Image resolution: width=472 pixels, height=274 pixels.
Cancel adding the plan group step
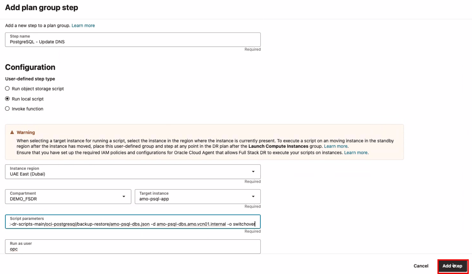pyautogui.click(x=421, y=266)
